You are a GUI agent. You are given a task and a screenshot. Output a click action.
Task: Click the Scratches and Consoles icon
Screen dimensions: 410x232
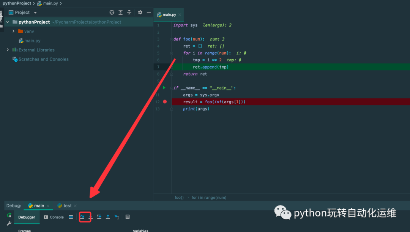coord(15,59)
